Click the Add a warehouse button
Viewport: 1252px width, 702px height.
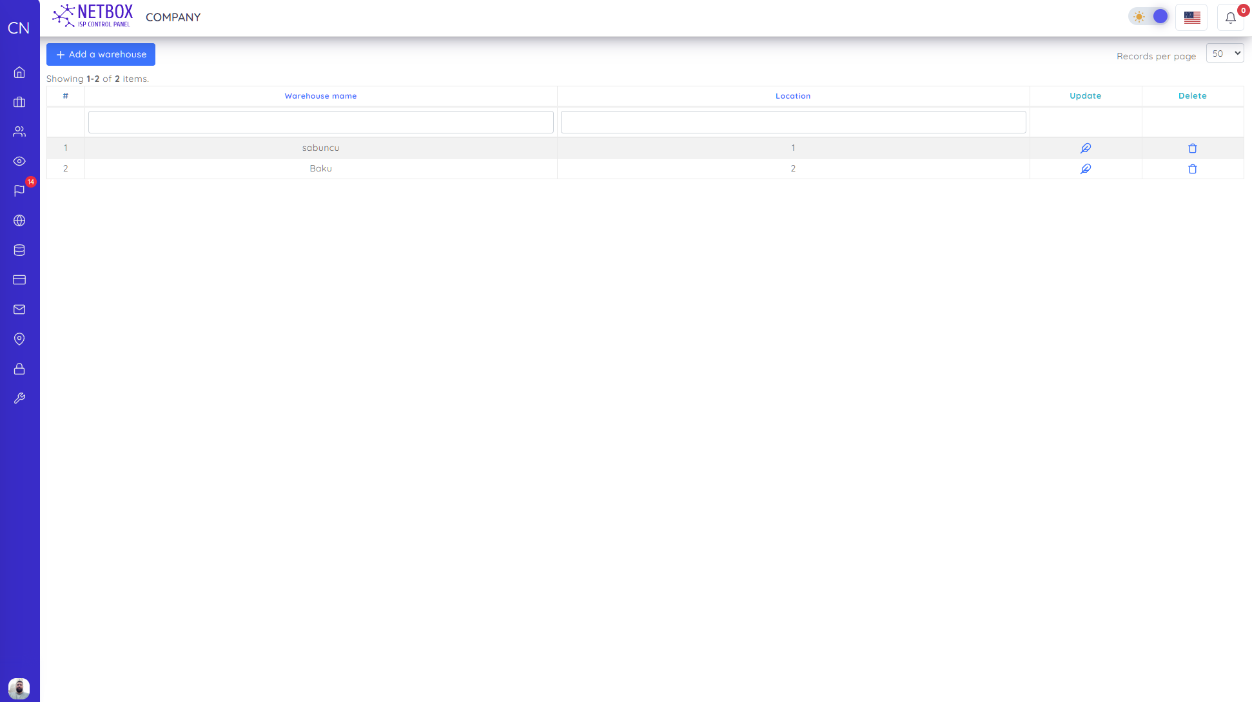coord(101,55)
